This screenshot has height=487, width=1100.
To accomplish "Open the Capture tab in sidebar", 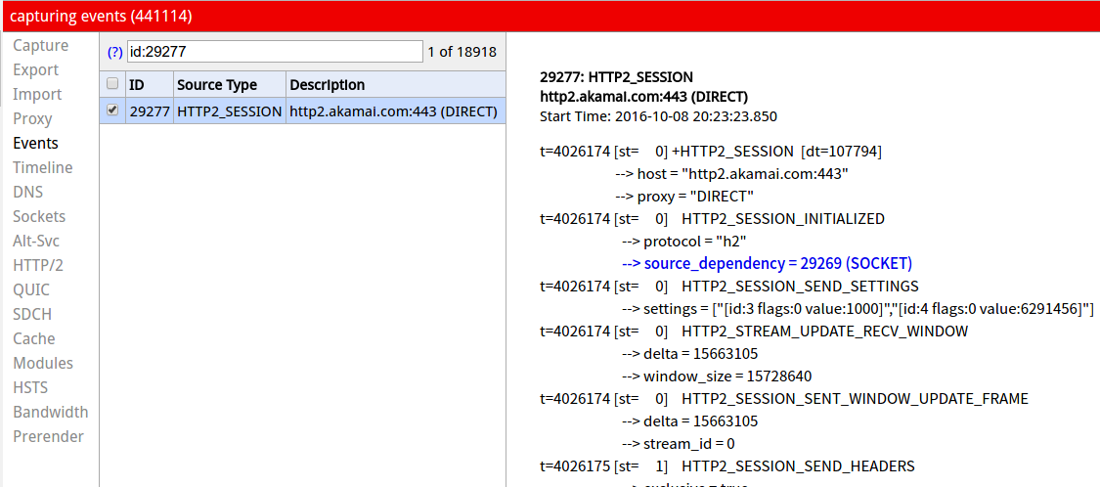I will [40, 46].
